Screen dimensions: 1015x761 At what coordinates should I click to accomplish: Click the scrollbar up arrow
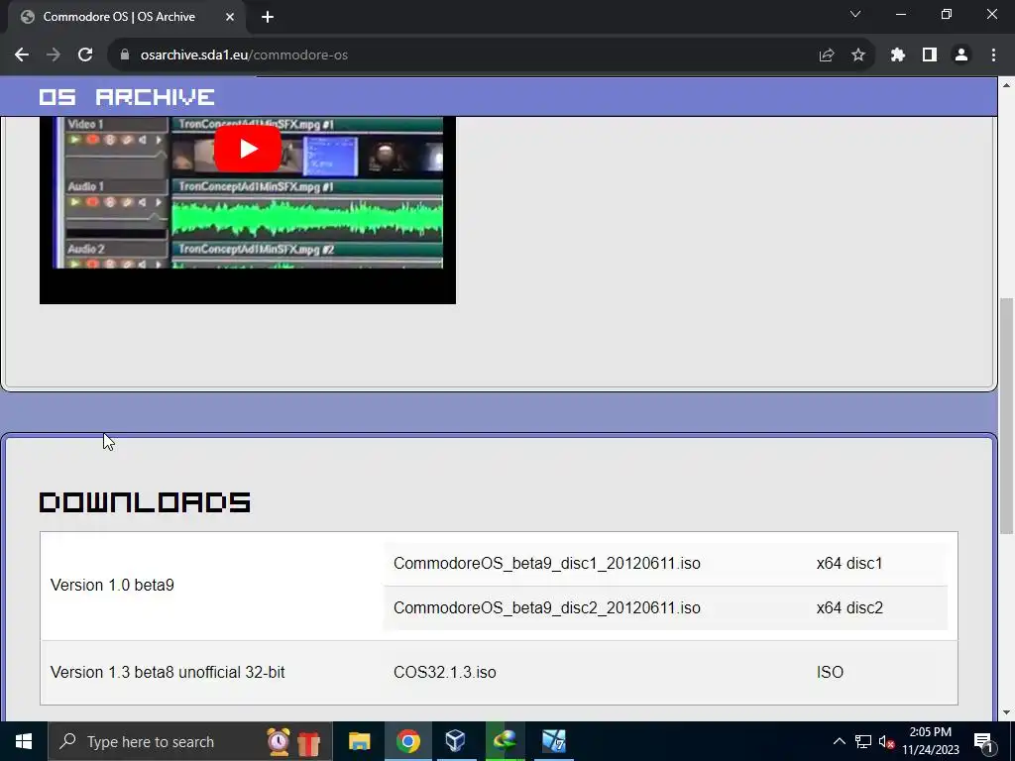click(x=1006, y=85)
